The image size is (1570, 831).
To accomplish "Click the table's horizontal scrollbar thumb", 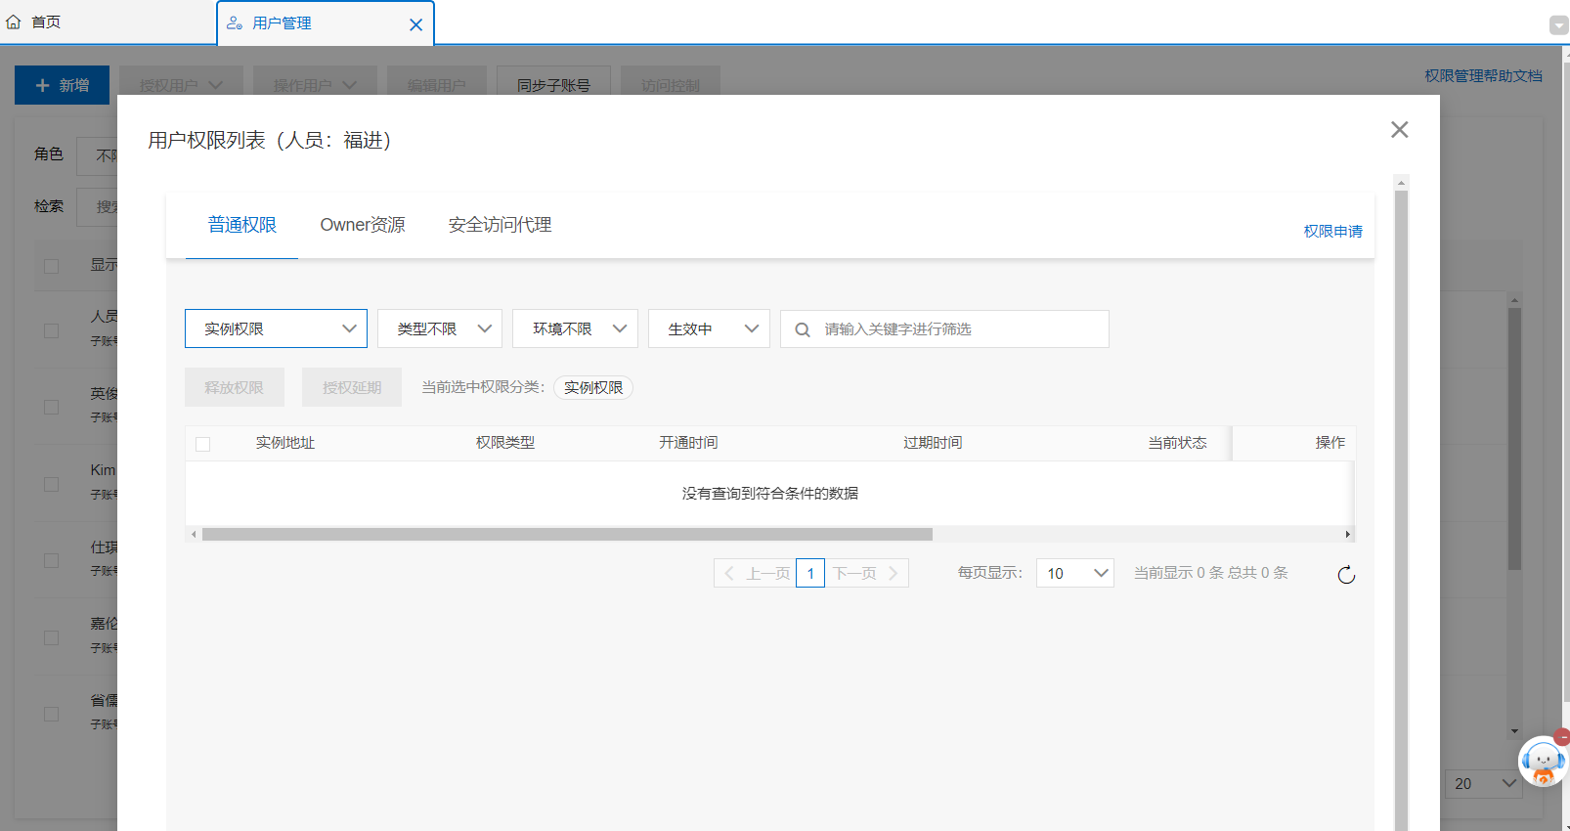I will tap(567, 535).
